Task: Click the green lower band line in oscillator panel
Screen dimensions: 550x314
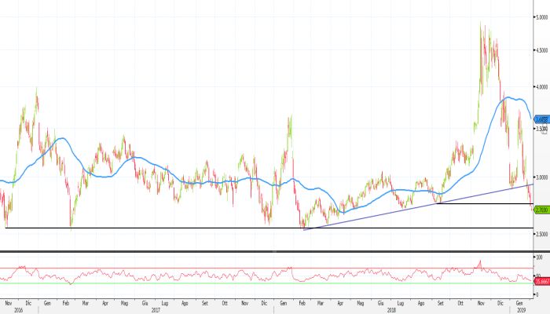Action: [x=236, y=283]
